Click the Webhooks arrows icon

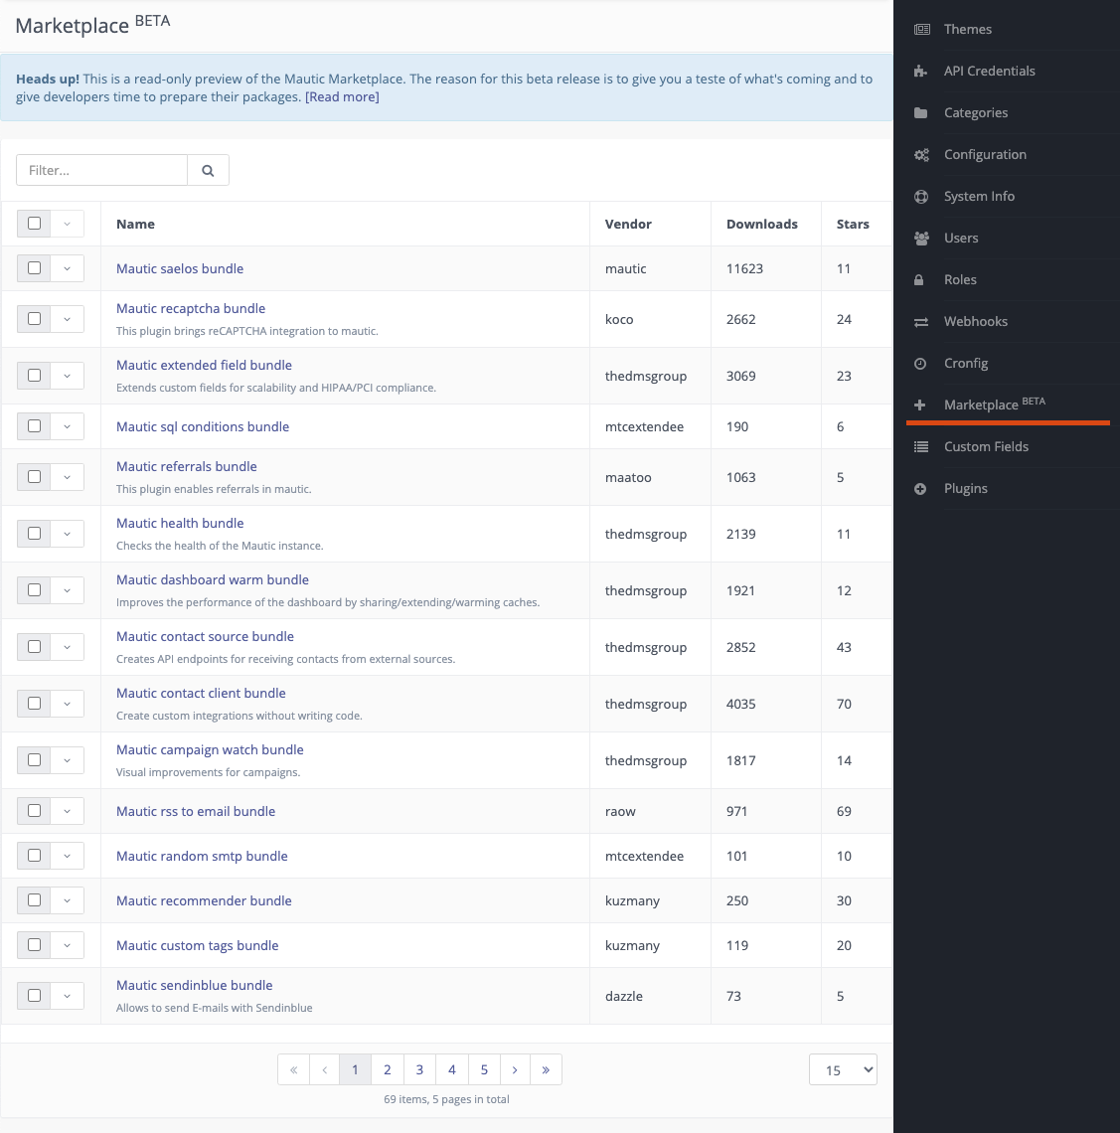921,321
